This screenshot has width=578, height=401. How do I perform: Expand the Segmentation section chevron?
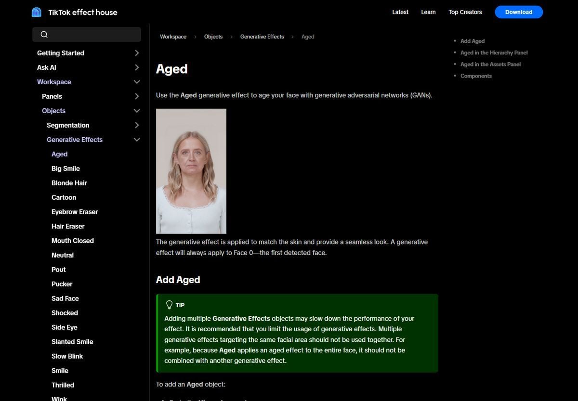(137, 125)
